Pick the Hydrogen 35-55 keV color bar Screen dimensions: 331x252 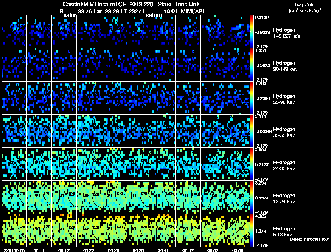pos(253,130)
